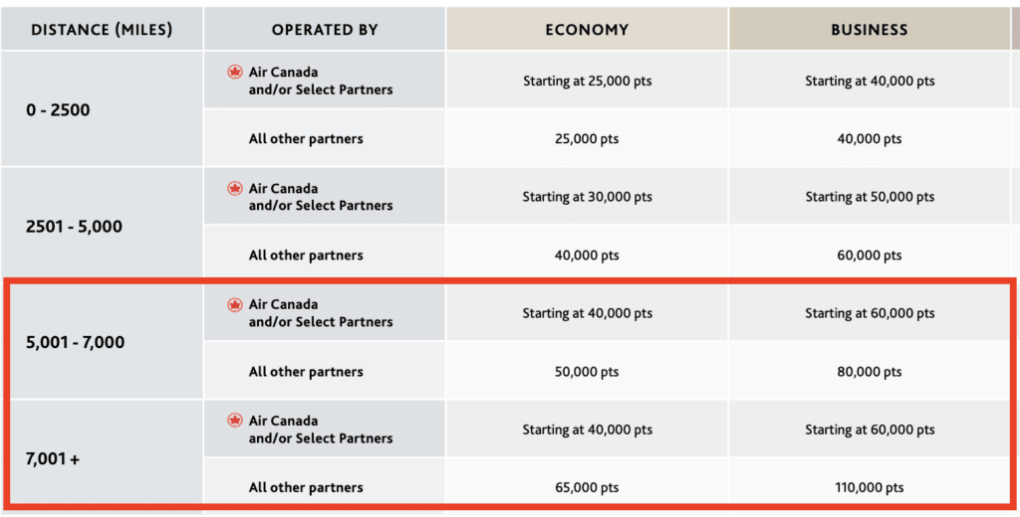This screenshot has width=1020, height=517.
Task: Select the 65,000 pts economy value
Action: click(587, 488)
